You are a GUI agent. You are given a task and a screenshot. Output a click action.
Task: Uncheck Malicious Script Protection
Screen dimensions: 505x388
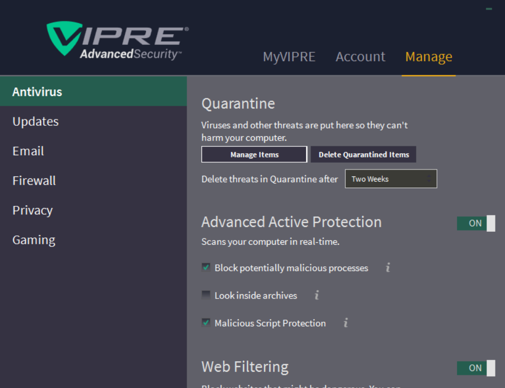206,323
